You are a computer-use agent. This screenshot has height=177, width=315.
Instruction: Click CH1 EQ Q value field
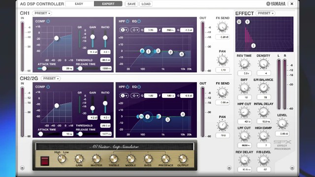(151, 30)
